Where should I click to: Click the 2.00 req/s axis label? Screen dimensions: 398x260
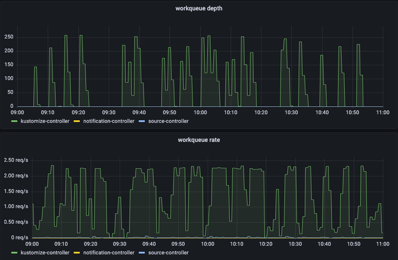coord(16,176)
